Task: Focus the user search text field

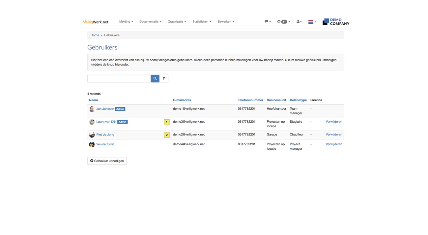Action: click(119, 78)
